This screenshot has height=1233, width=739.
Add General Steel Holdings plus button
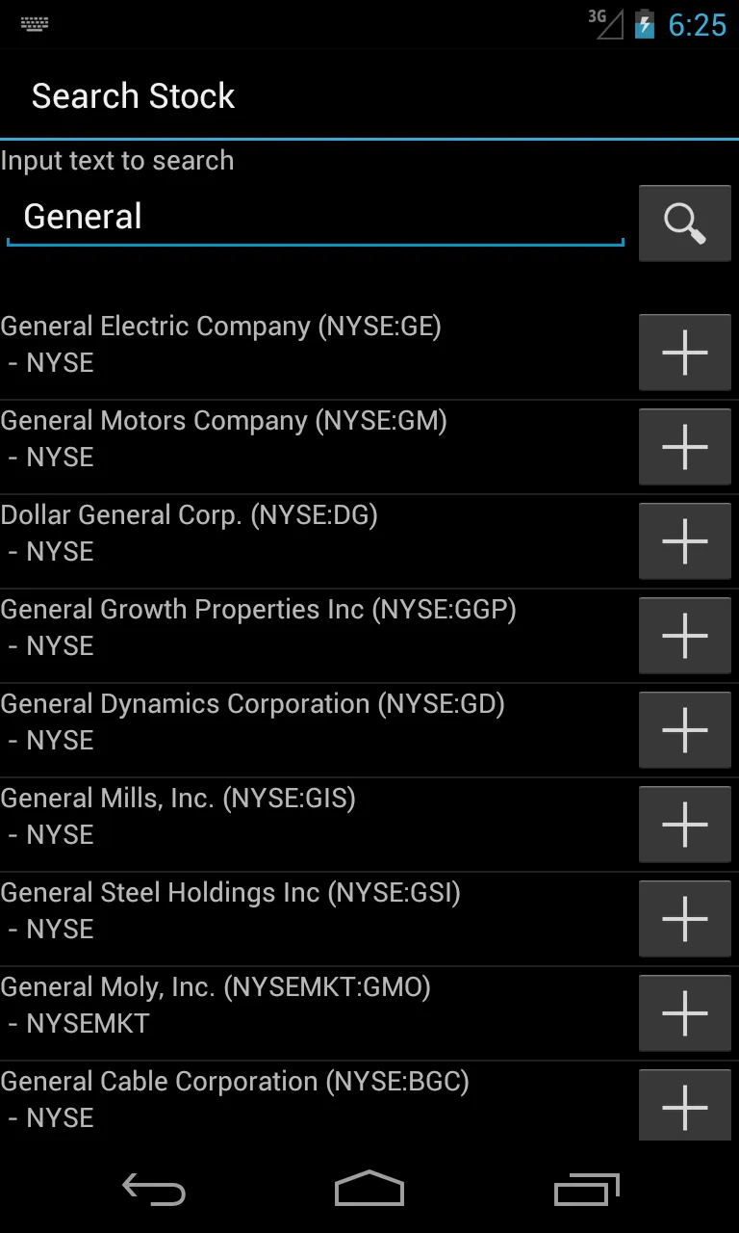point(685,919)
